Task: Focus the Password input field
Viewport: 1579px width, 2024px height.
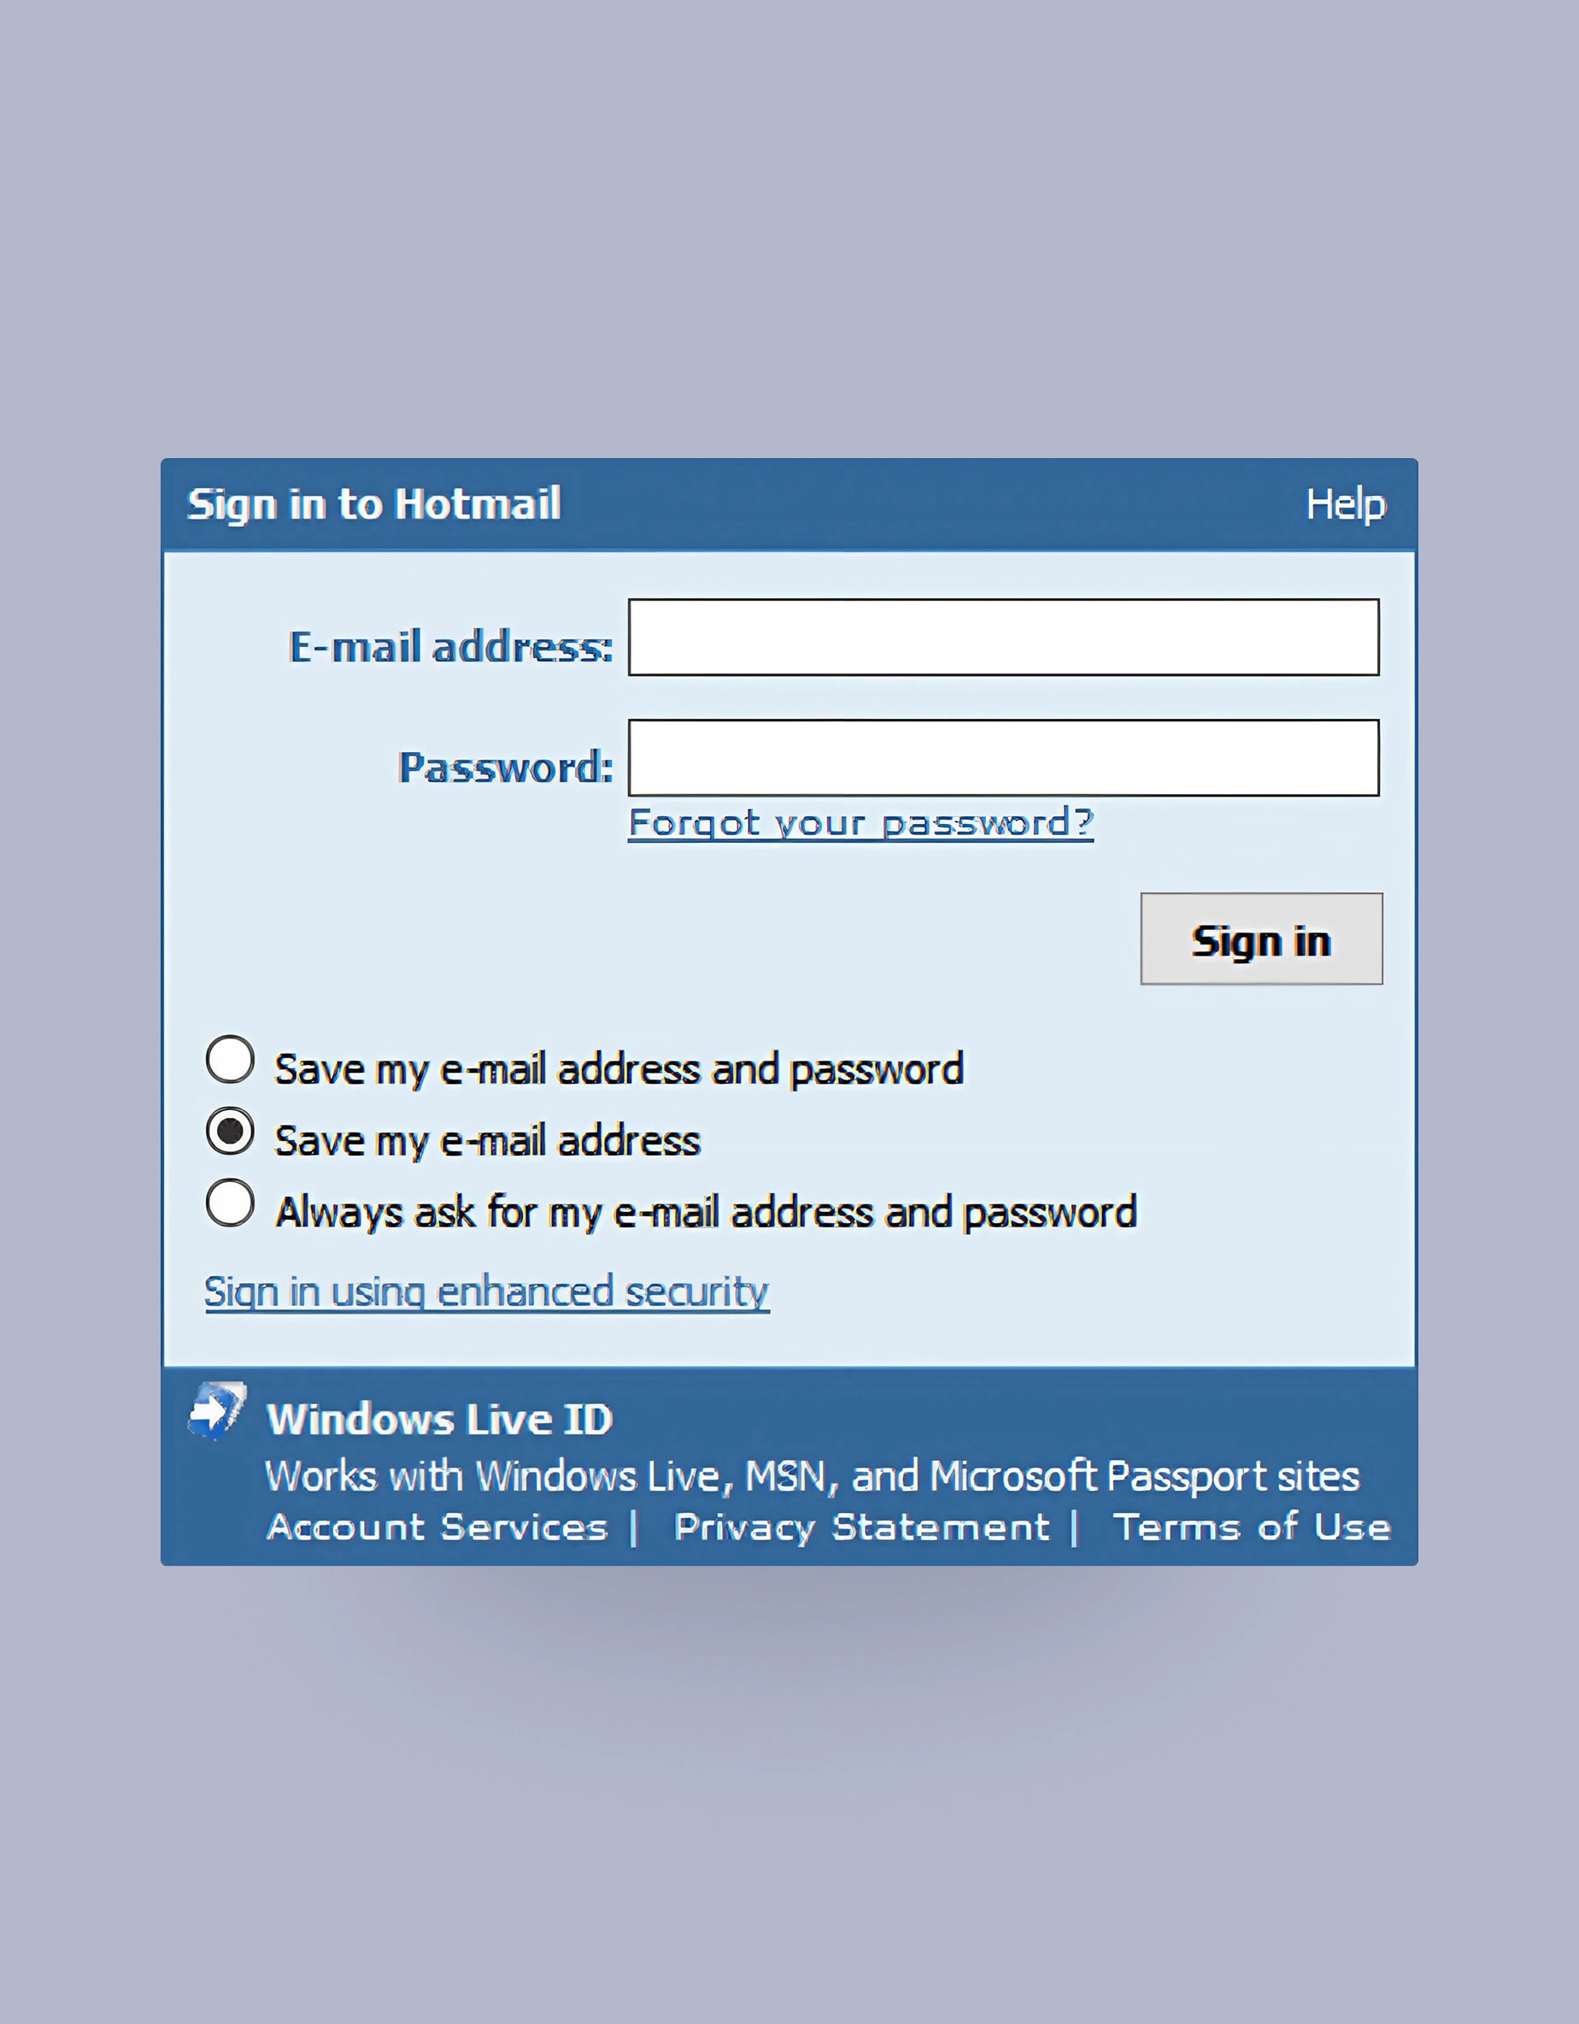Action: [1004, 757]
